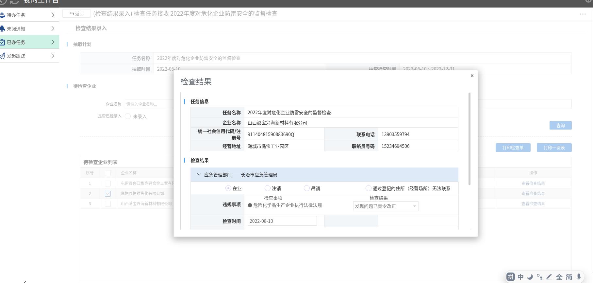The width and height of the screenshot is (593, 283).
Task: Click the 抽取时间 value 2022-06-10
Action: click(169, 69)
